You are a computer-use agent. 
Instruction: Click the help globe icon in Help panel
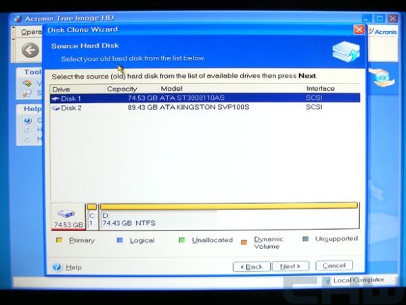[27, 121]
